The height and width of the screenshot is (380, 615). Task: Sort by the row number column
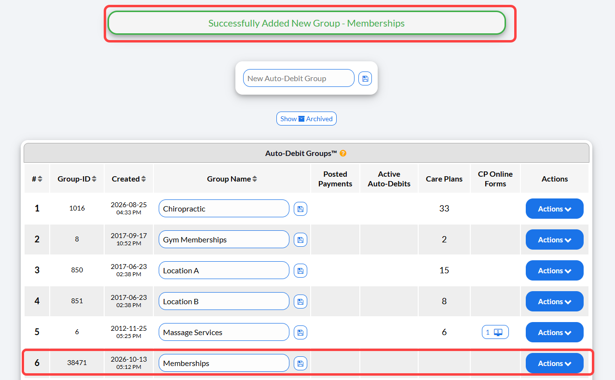pos(37,179)
